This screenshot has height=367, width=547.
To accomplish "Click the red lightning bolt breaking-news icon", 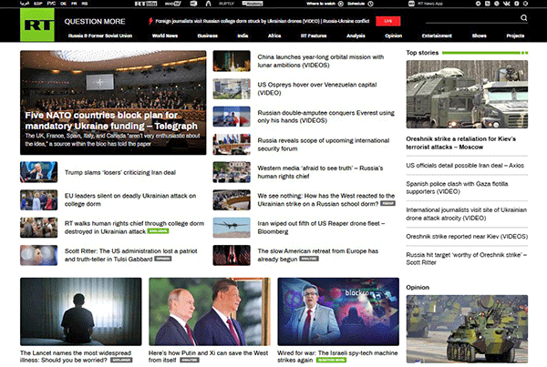I will point(150,21).
